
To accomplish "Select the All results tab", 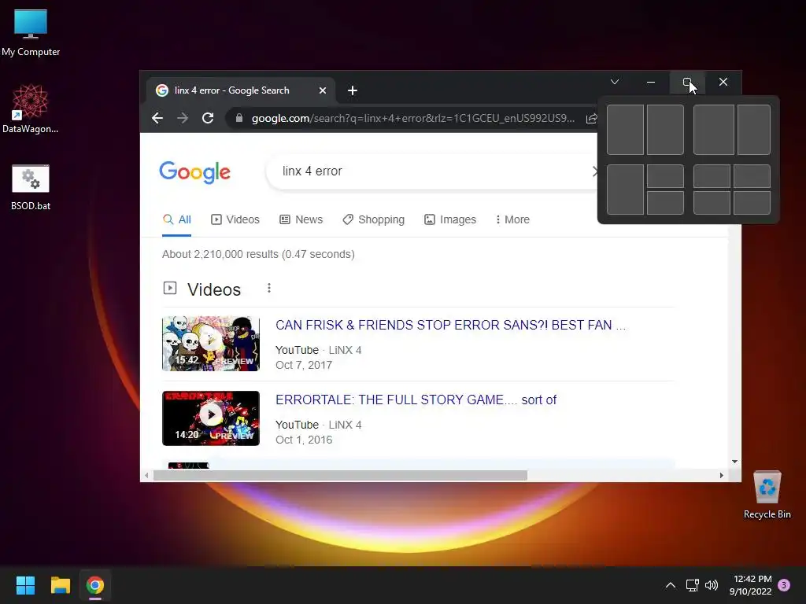I will (x=177, y=220).
